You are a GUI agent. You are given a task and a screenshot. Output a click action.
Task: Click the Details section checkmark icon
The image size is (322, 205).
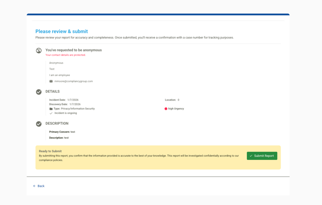(39, 92)
